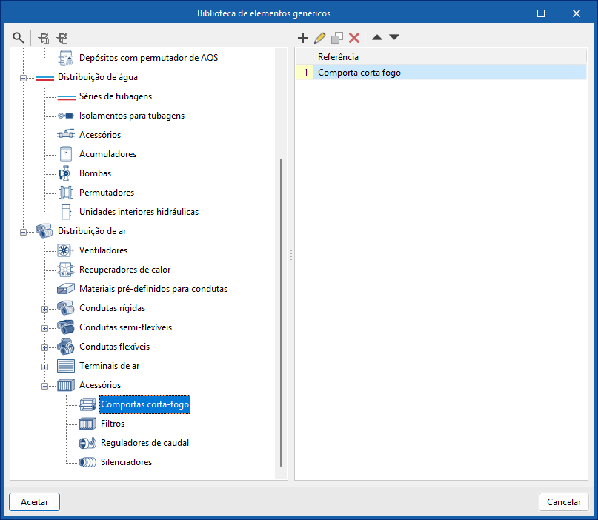Expand the Terminais de ar node

pos(45,366)
